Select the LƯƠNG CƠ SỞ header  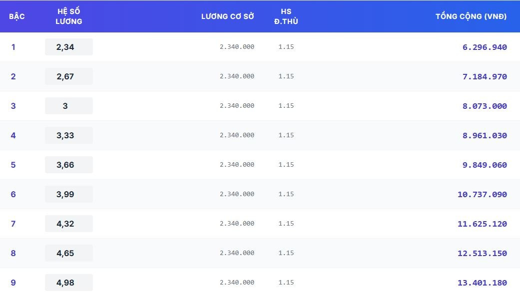(x=227, y=16)
